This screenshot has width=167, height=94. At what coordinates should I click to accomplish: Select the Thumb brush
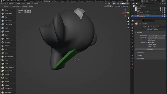pos(8,74)
